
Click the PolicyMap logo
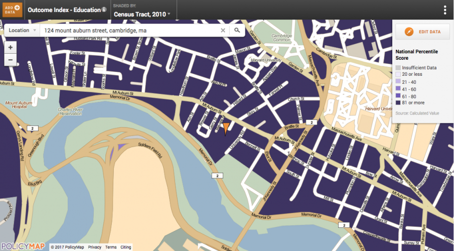click(23, 246)
